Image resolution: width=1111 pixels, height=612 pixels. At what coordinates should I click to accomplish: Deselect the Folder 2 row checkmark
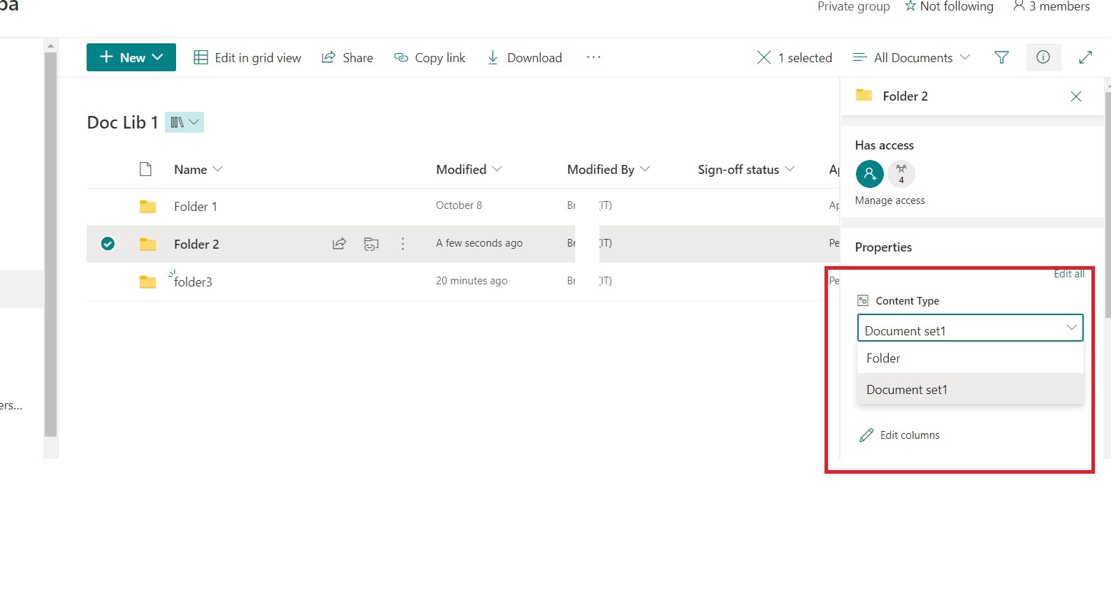coord(108,244)
